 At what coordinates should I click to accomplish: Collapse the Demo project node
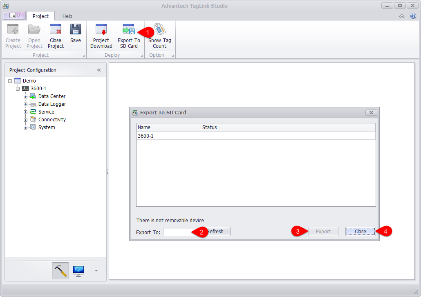tap(10, 81)
